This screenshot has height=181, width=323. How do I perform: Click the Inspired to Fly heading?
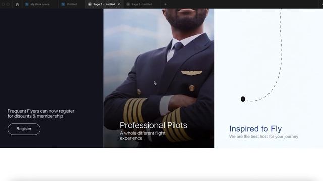(x=255, y=129)
